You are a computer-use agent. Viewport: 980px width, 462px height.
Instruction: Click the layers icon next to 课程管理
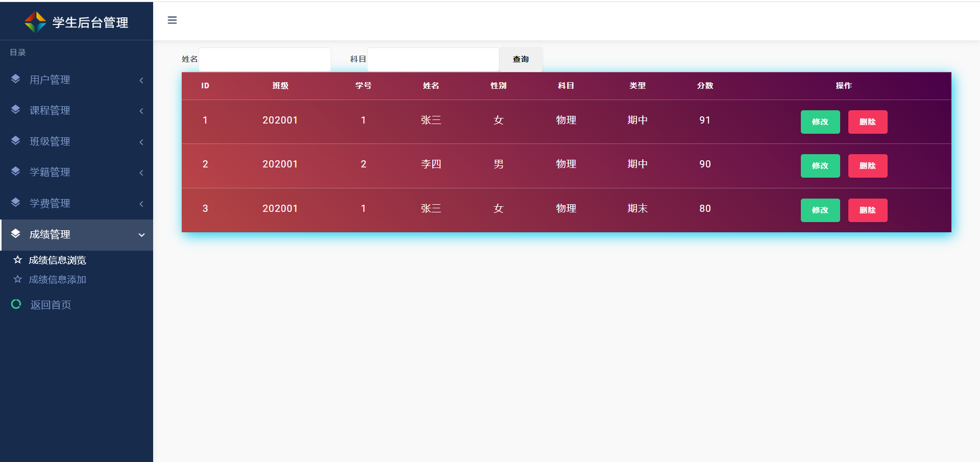16,110
